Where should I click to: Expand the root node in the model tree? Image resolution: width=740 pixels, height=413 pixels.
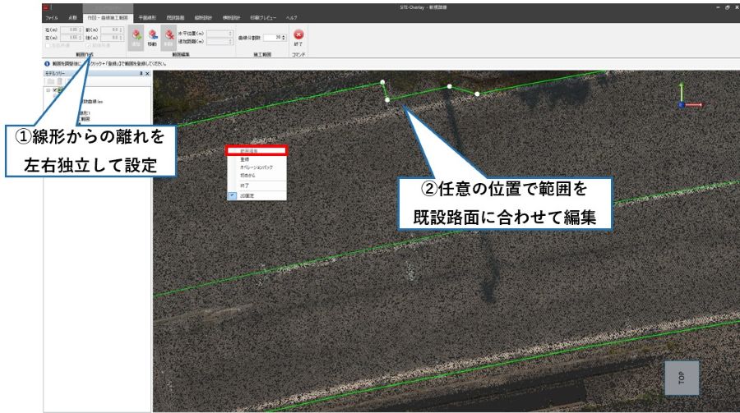coord(47,90)
